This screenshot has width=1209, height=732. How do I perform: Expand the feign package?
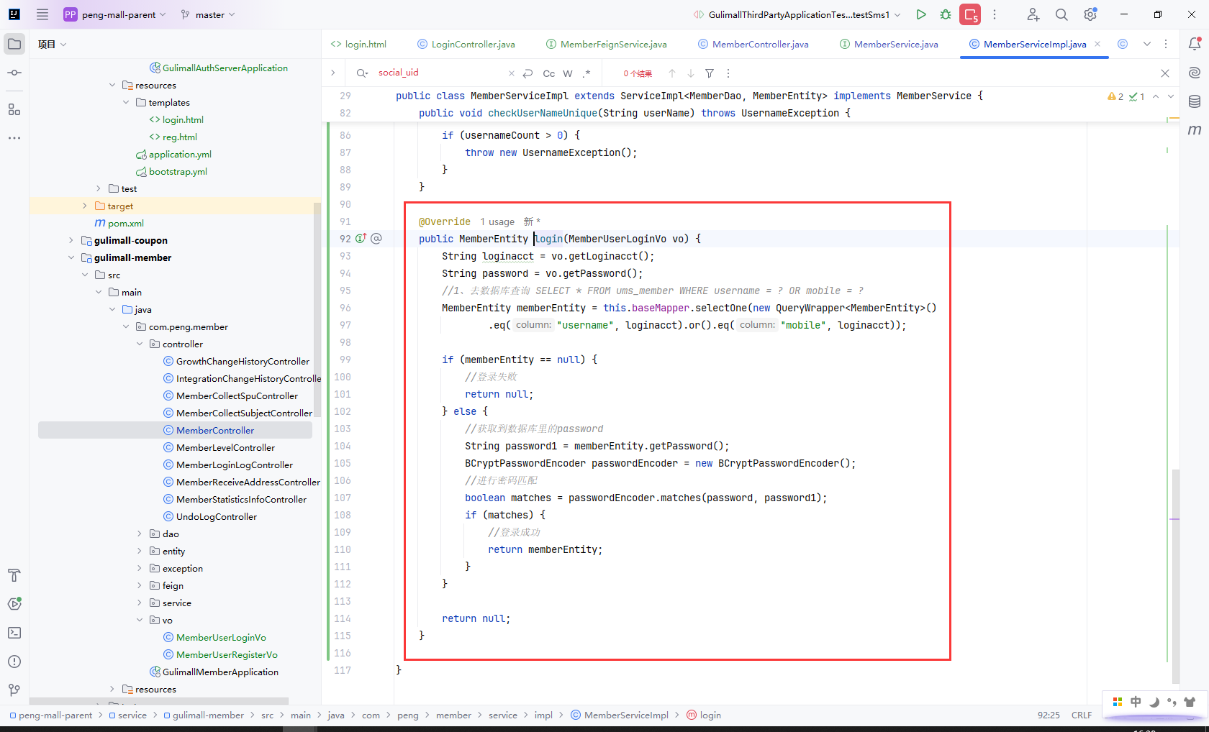[140, 585]
